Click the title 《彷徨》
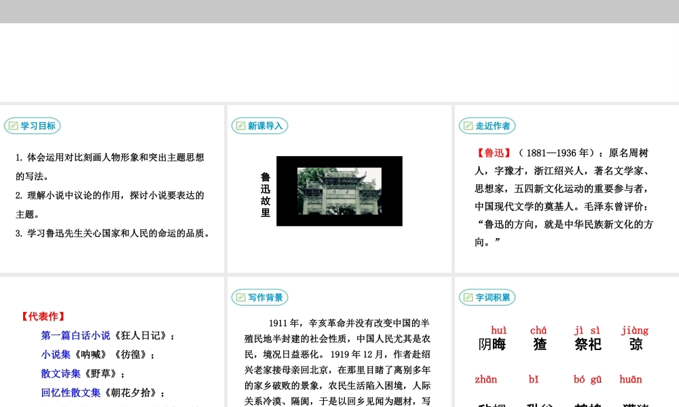The width and height of the screenshot is (679, 407). pos(130,355)
